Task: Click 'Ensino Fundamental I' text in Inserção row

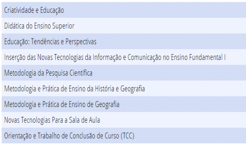Action: 198,57
